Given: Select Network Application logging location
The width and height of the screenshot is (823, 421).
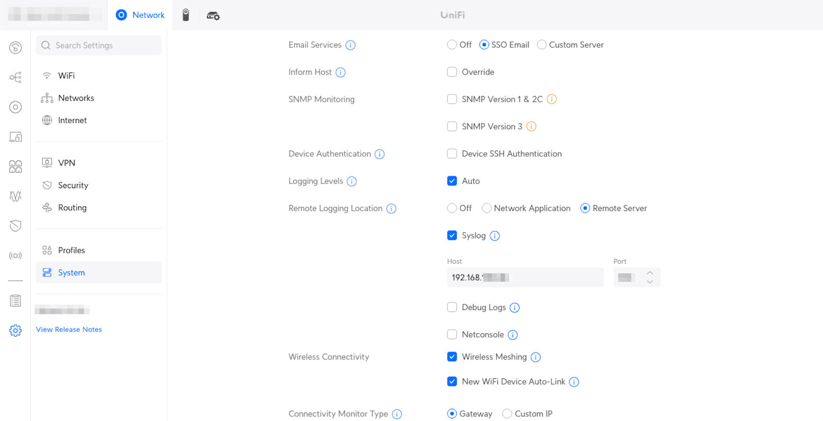Looking at the screenshot, I should (487, 208).
